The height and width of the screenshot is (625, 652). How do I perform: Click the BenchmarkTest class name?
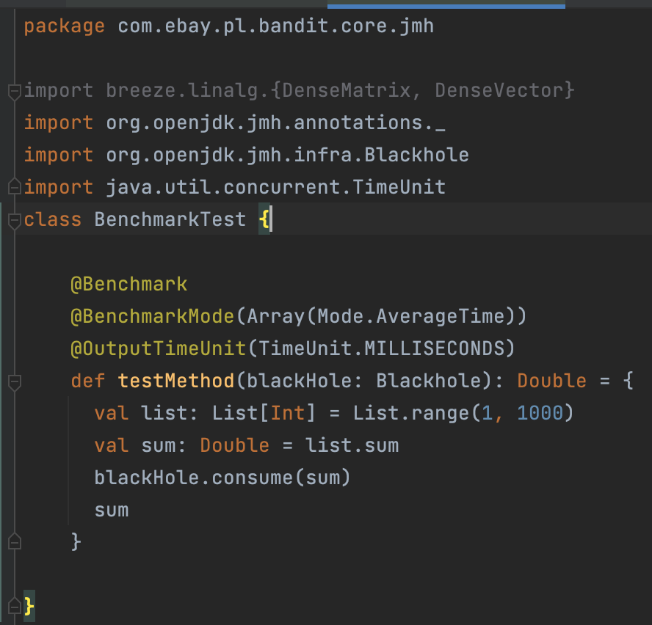pyautogui.click(x=170, y=219)
